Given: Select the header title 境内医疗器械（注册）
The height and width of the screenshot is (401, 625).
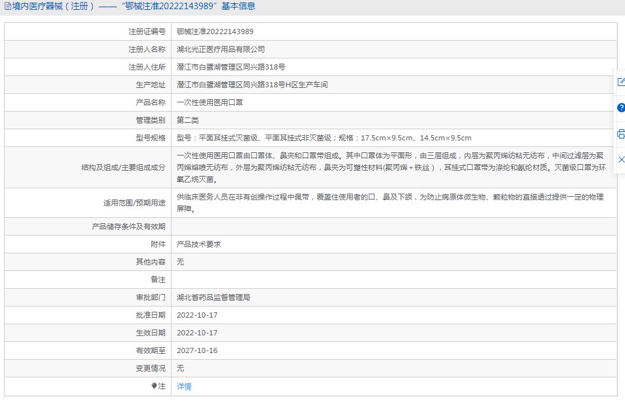Looking at the screenshot, I should [x=54, y=7].
